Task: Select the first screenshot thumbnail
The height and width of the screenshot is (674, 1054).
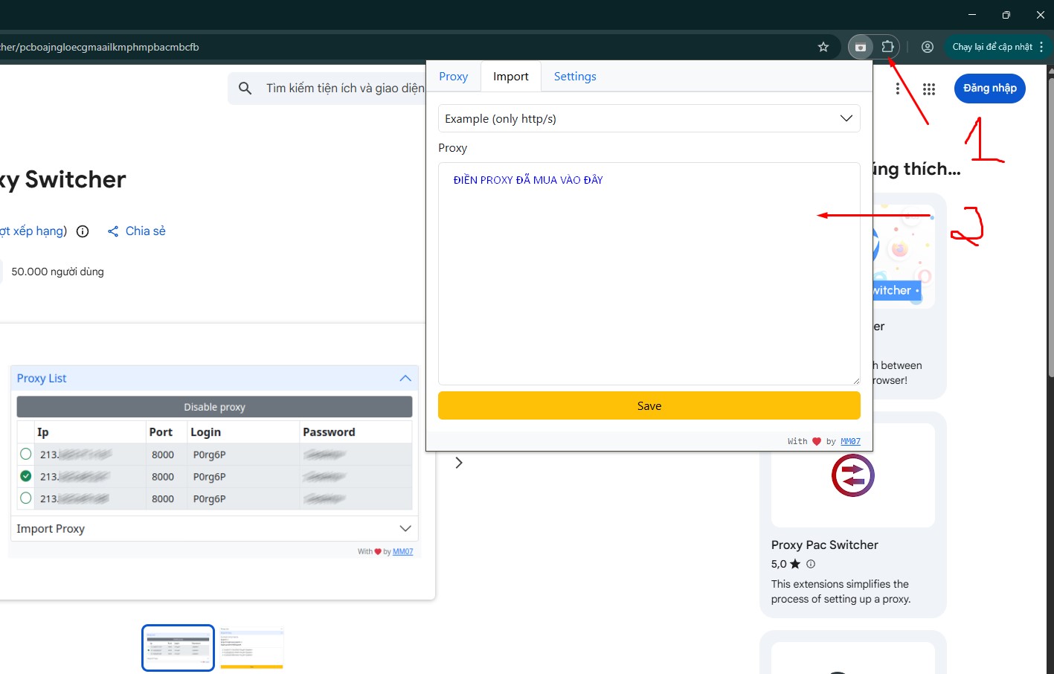Action: tap(178, 648)
